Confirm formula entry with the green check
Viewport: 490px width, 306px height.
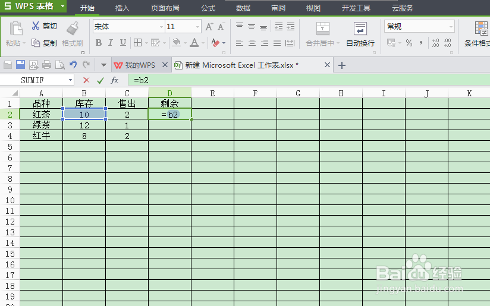(x=100, y=81)
